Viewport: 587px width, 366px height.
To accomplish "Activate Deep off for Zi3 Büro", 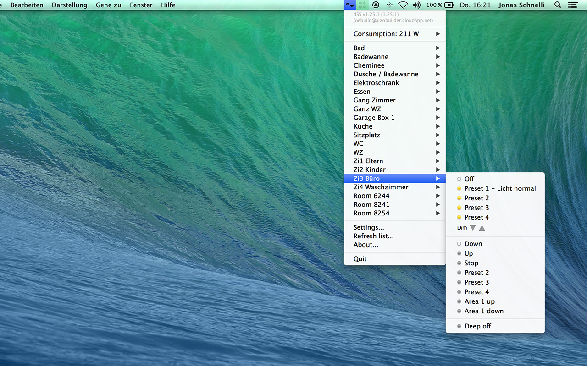I will 477,326.
